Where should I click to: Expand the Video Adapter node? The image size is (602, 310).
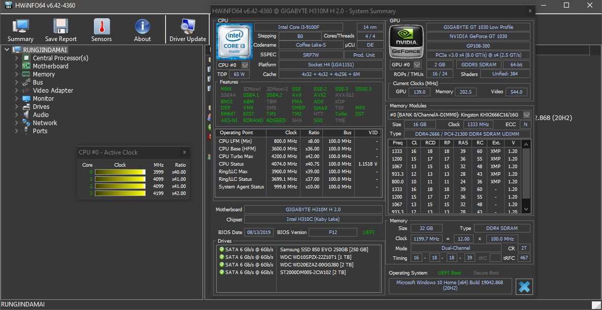tap(17, 91)
